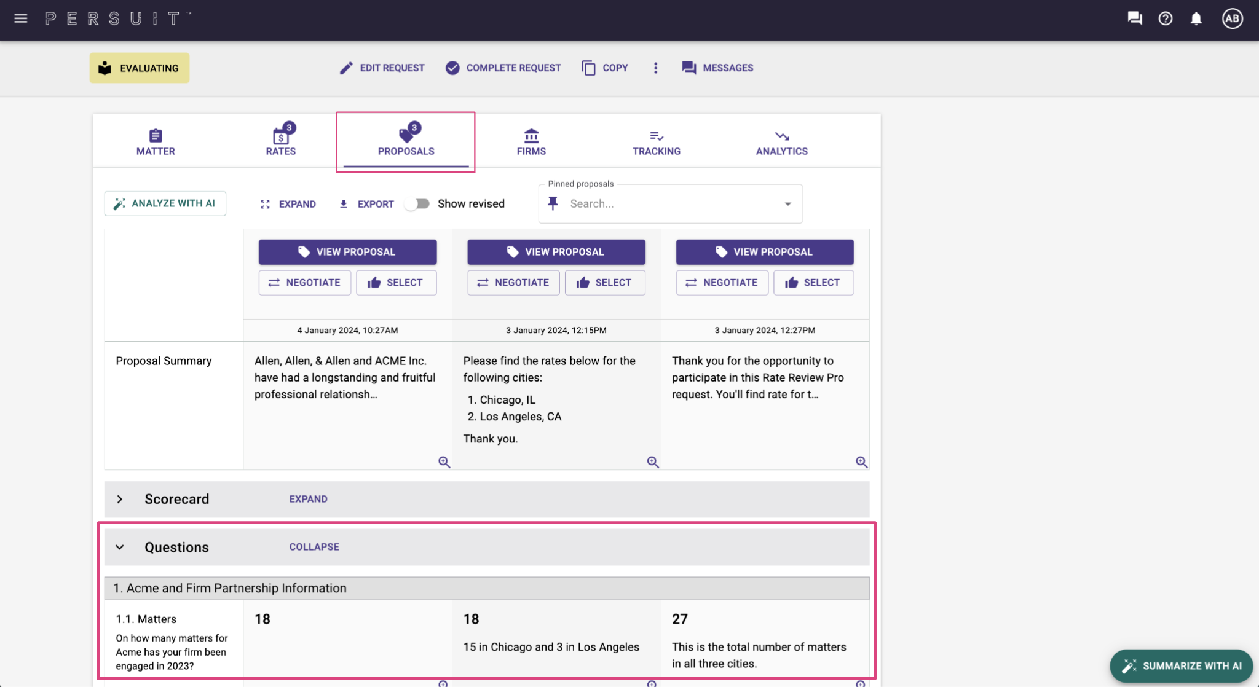Click the pin icon in Pinned proposals
Screen dimensions: 1259x687
pos(553,203)
